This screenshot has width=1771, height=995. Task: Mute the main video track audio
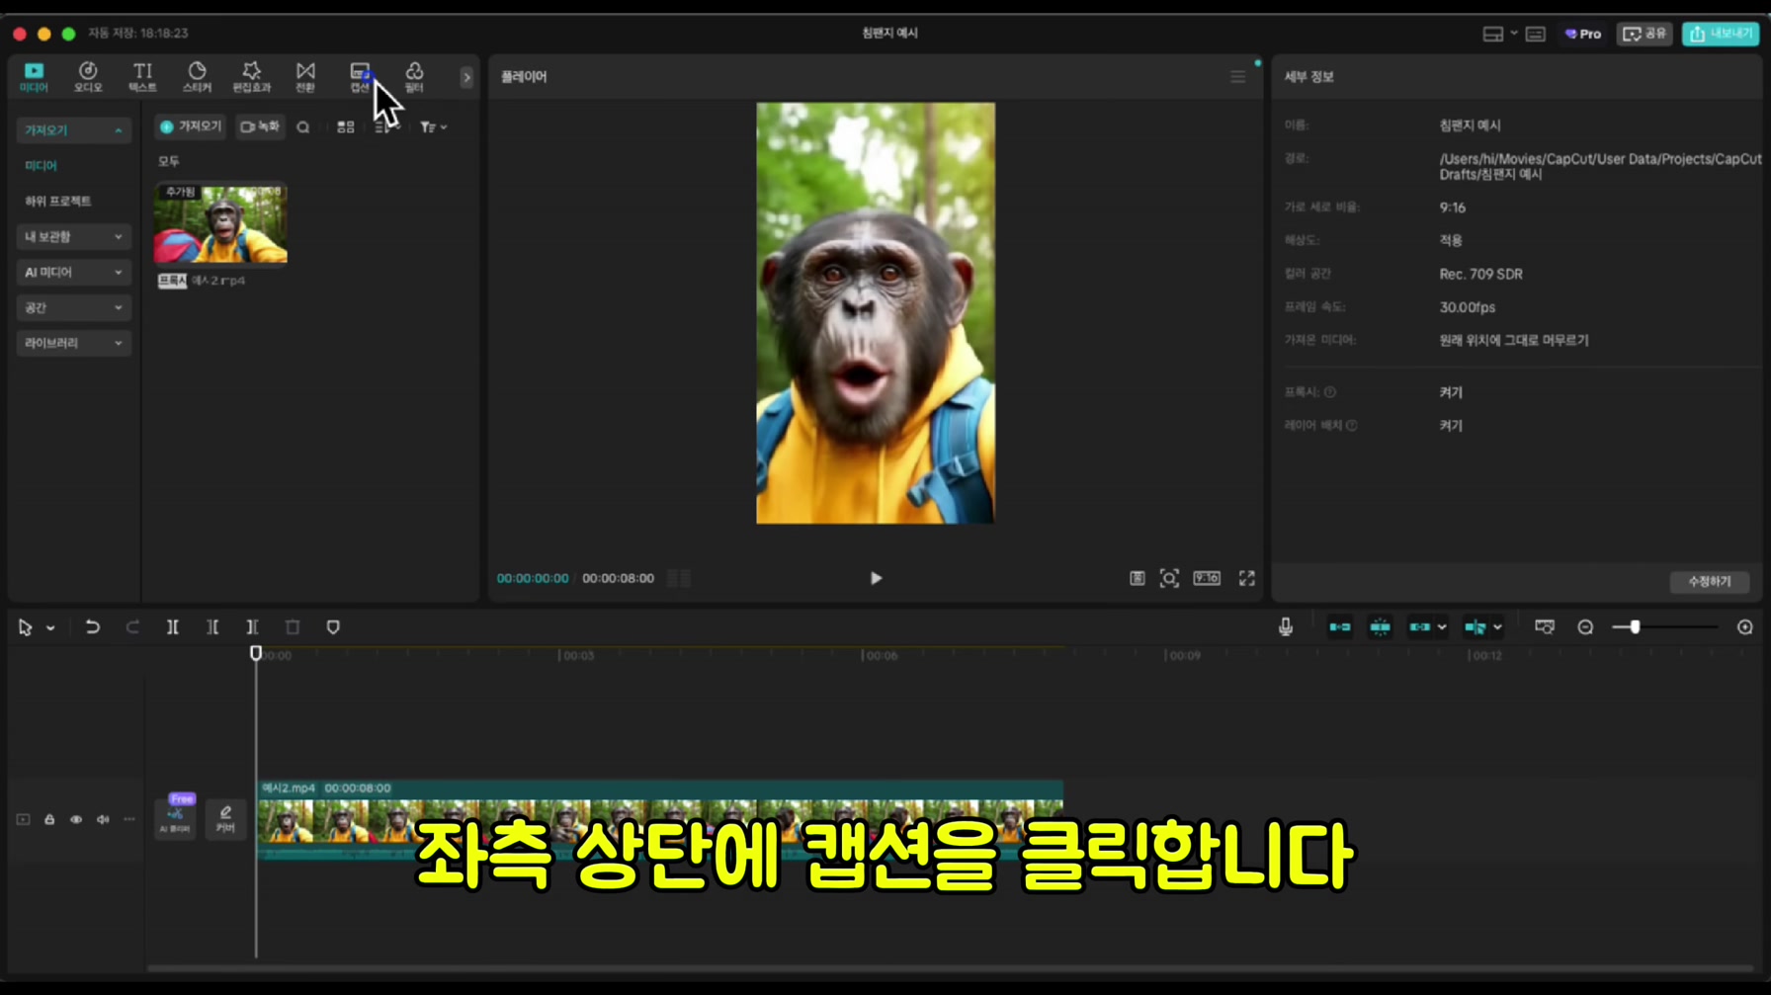pos(103,820)
